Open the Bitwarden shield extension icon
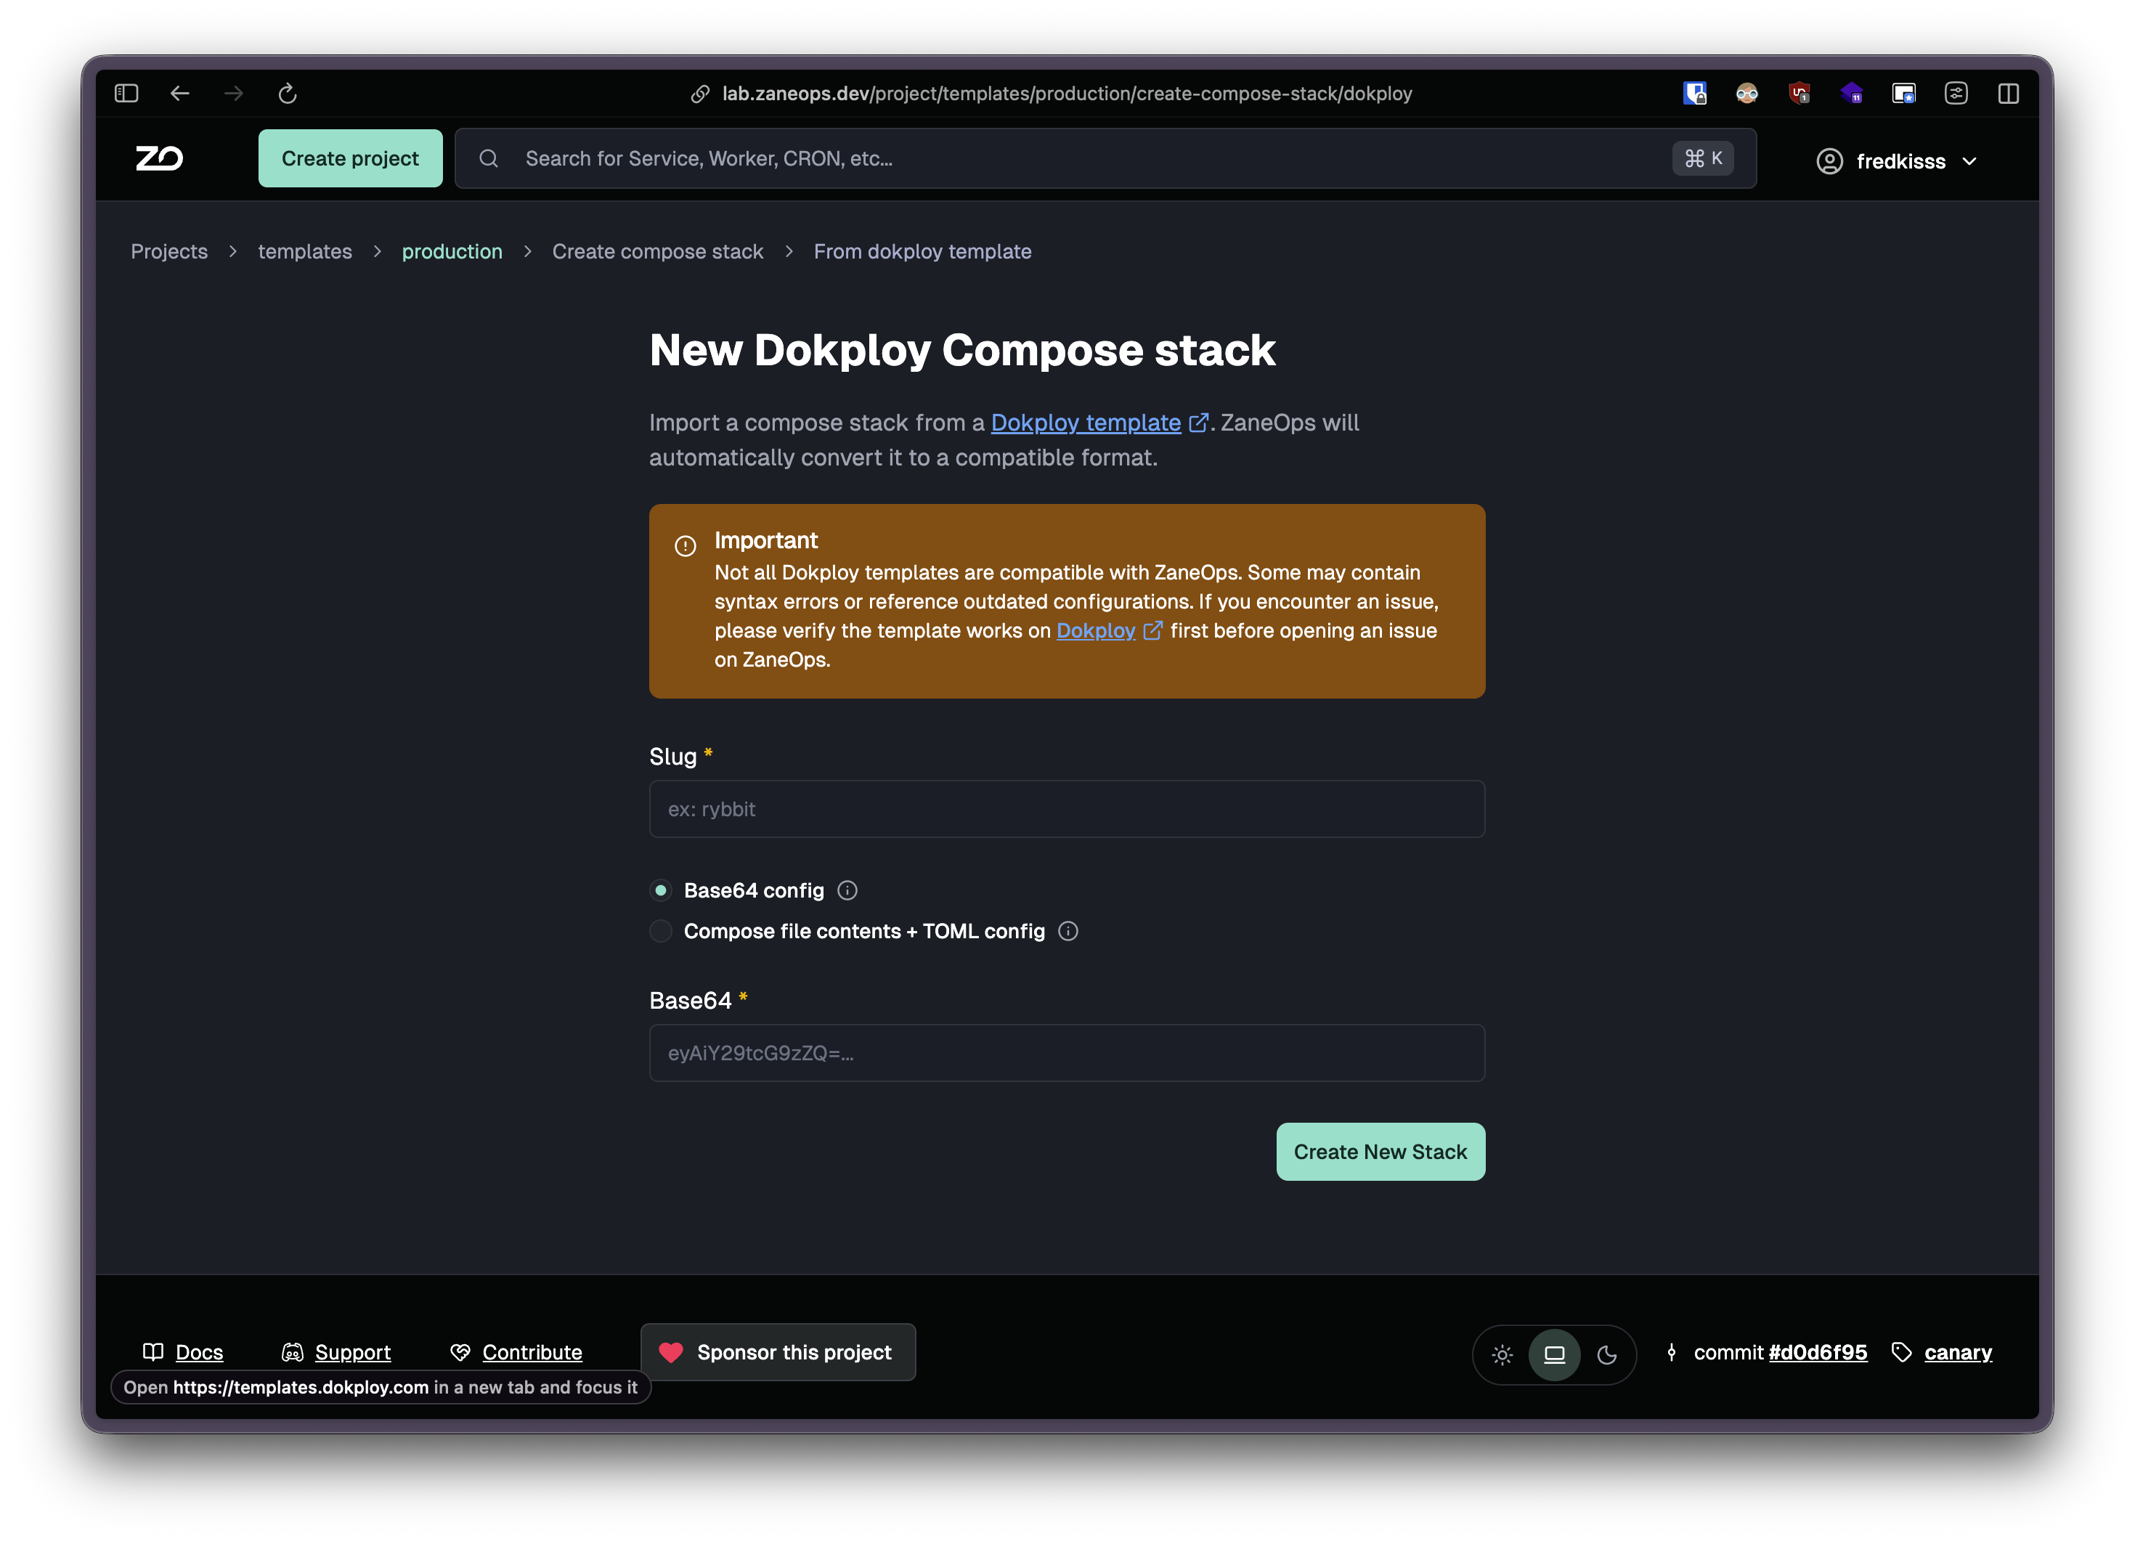2135x1541 pixels. pyautogui.click(x=1694, y=93)
